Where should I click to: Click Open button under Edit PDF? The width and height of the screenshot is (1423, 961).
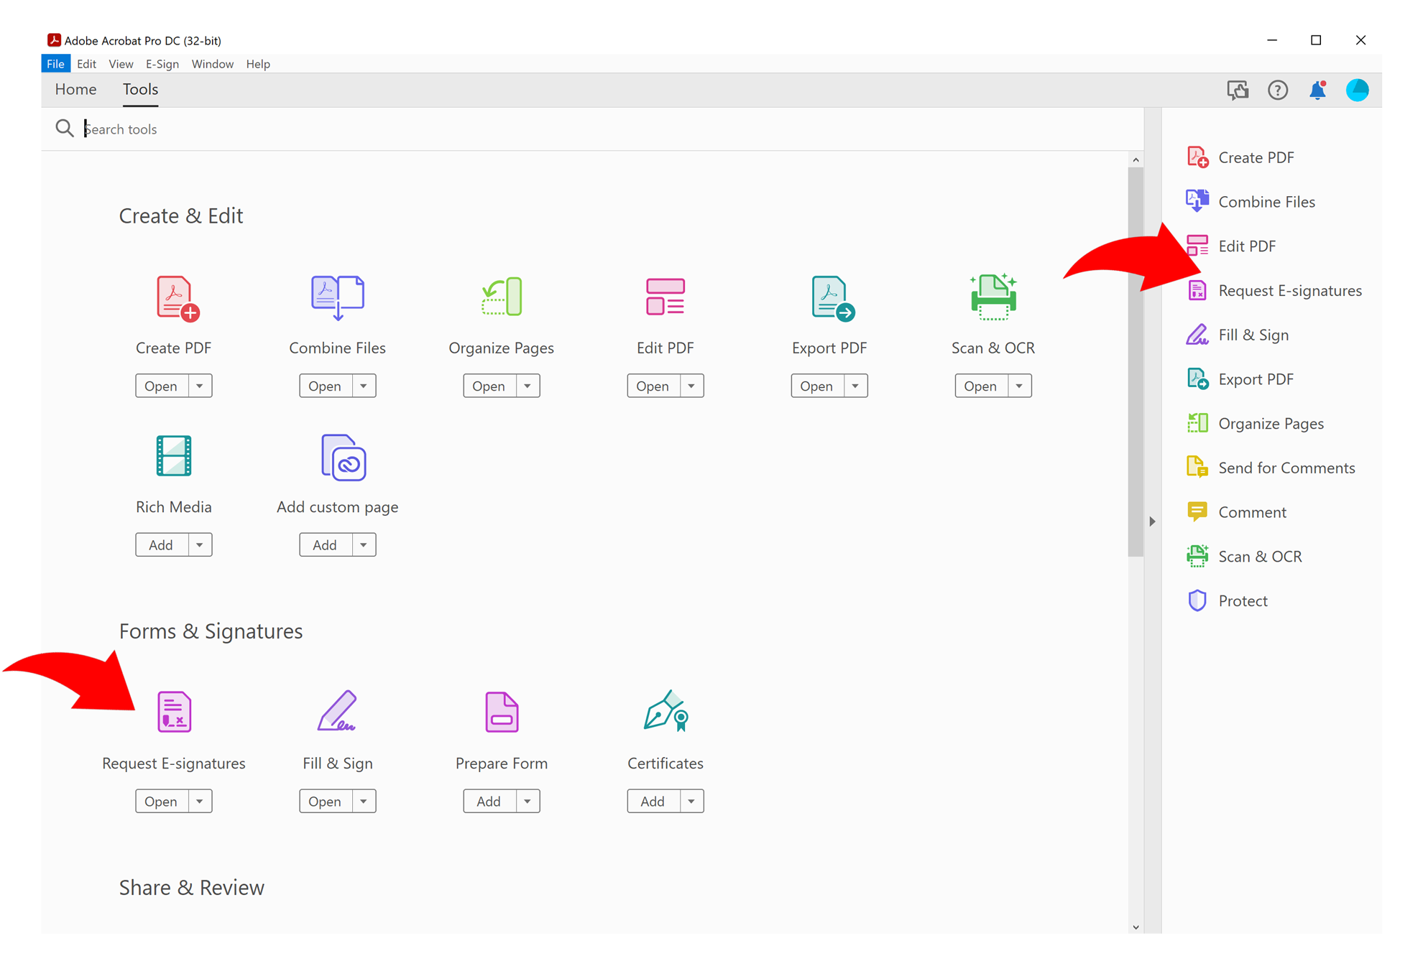click(x=653, y=386)
